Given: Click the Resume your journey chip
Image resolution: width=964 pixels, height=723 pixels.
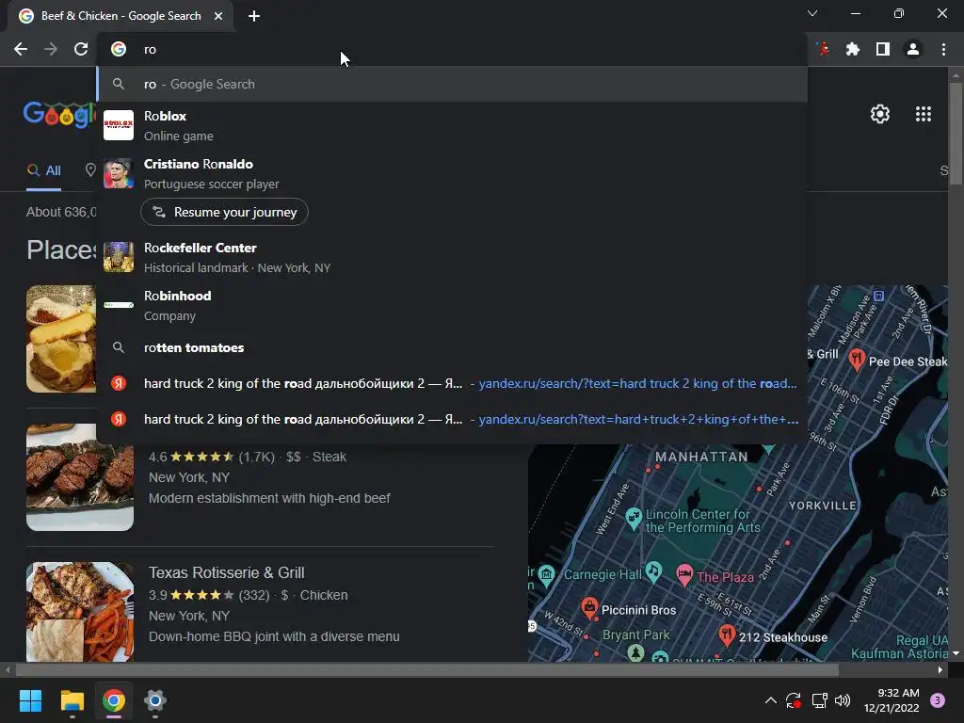Looking at the screenshot, I should (224, 212).
